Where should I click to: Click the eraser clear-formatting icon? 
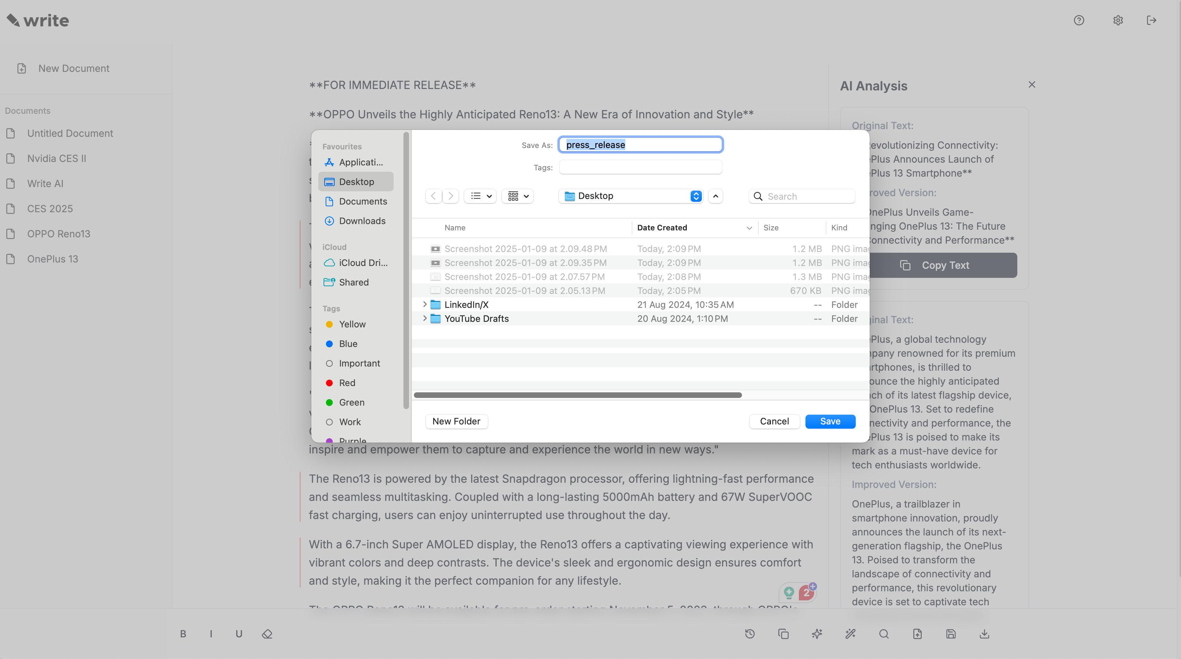tap(267, 634)
